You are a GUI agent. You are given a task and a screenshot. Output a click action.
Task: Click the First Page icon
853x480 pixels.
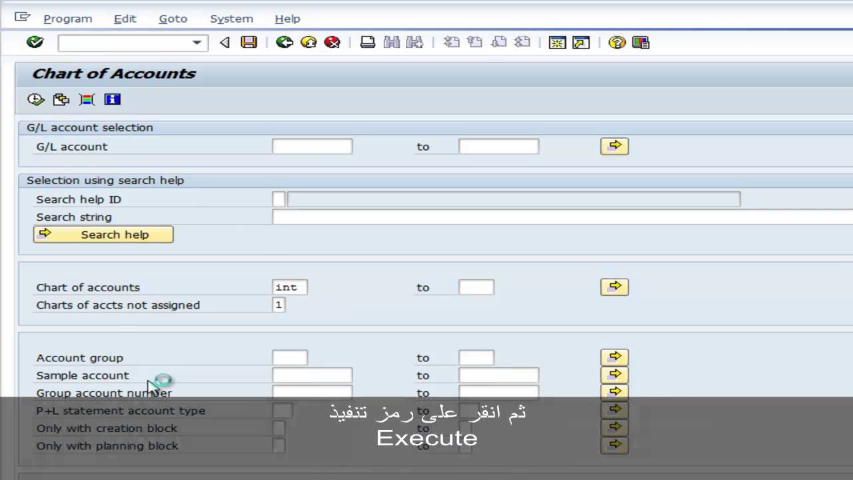[x=451, y=42]
